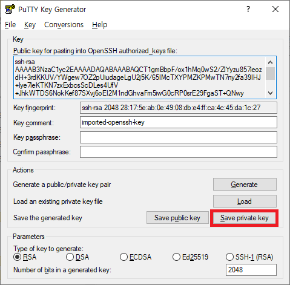The image size is (290, 285).
Task: Open the Conversions menu
Action: (64, 25)
